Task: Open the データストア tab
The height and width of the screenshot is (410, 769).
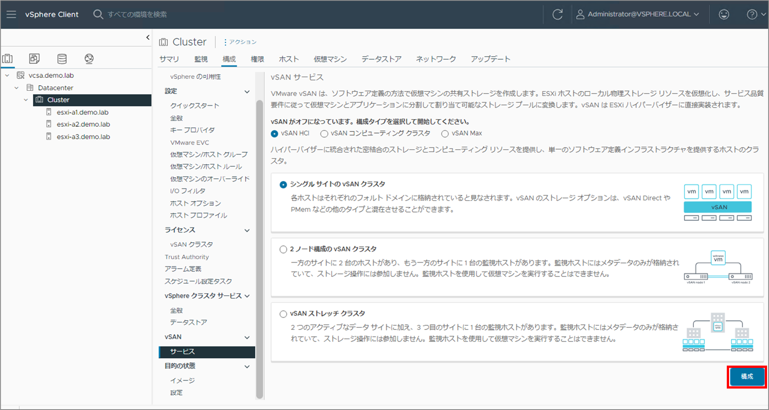Action: coord(381,59)
